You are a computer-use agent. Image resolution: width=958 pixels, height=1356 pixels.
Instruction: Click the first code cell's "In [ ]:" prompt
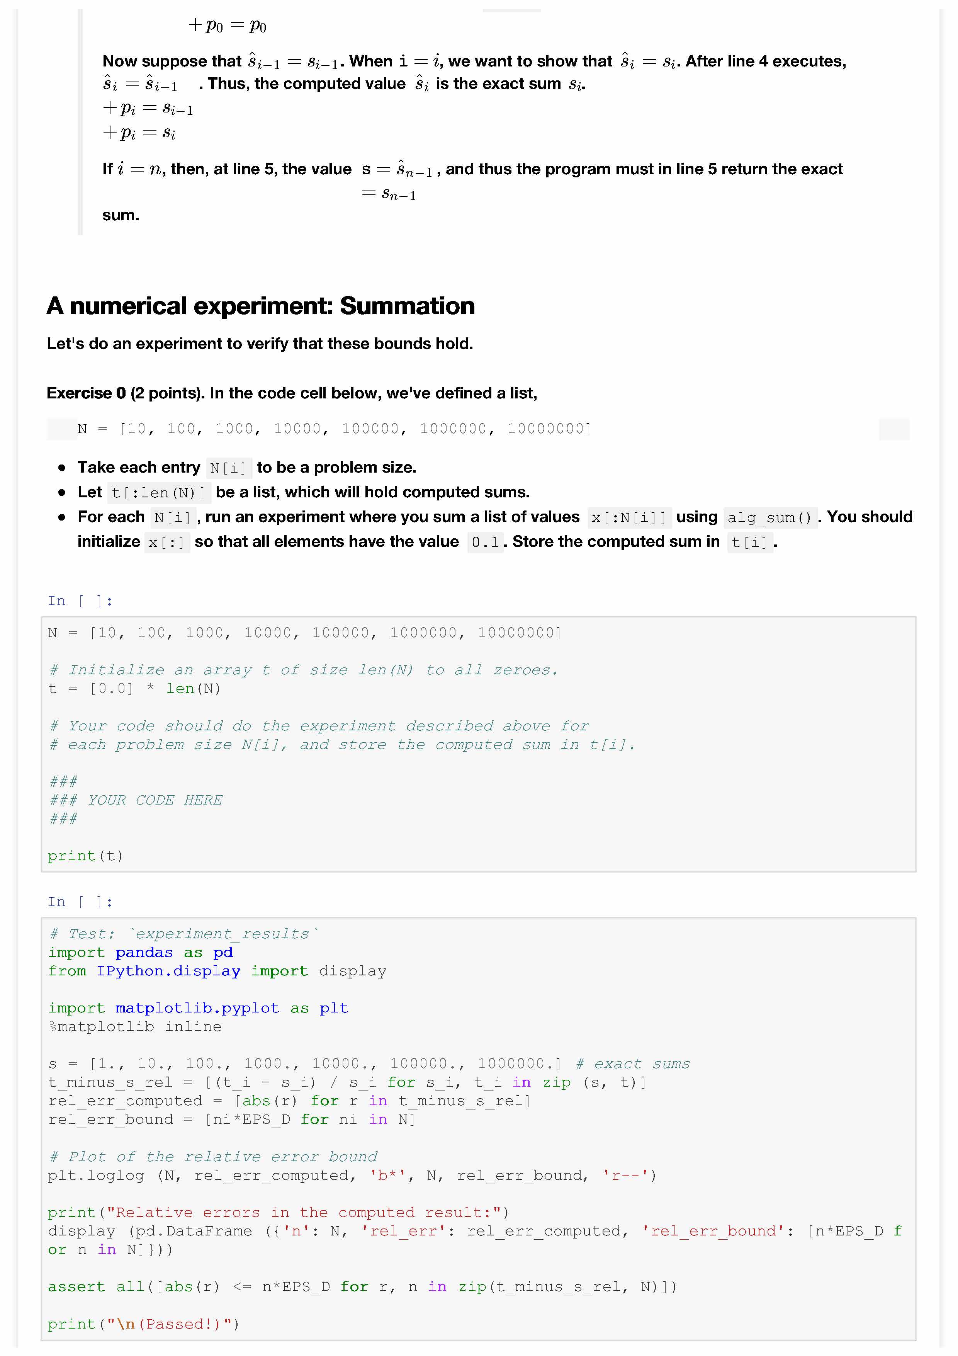tap(80, 601)
